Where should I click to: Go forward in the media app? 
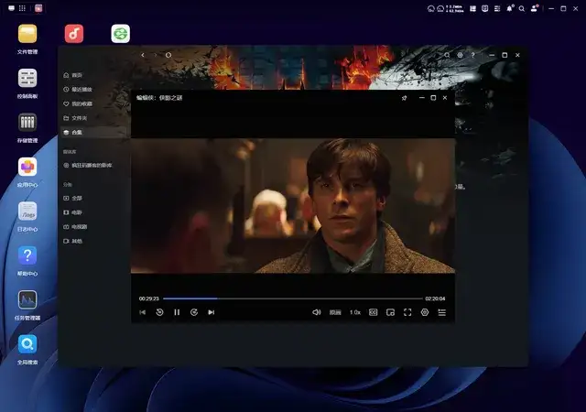coord(156,55)
